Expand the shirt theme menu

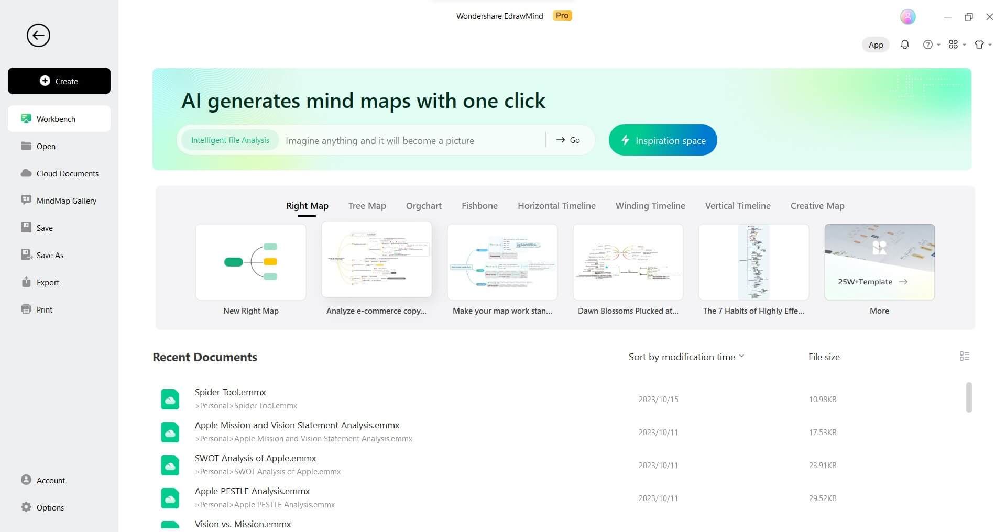tap(983, 45)
